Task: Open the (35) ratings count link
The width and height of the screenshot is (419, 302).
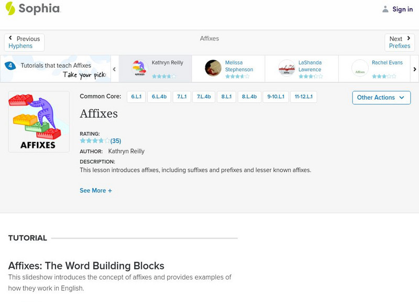Action: point(116,141)
